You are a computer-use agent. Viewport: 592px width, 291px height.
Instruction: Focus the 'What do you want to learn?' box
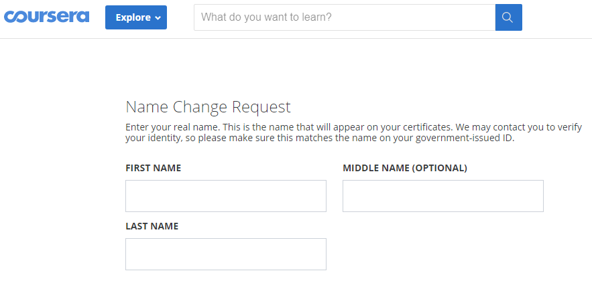(x=345, y=17)
